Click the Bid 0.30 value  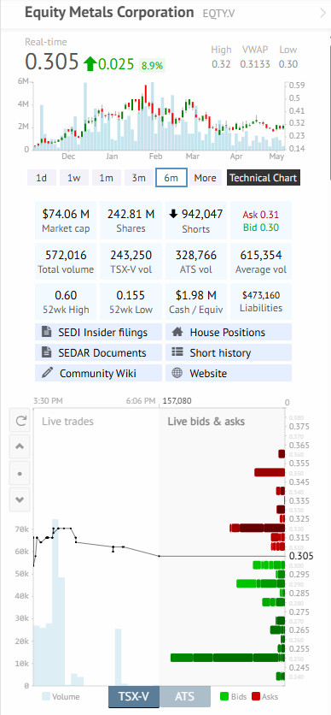261,227
